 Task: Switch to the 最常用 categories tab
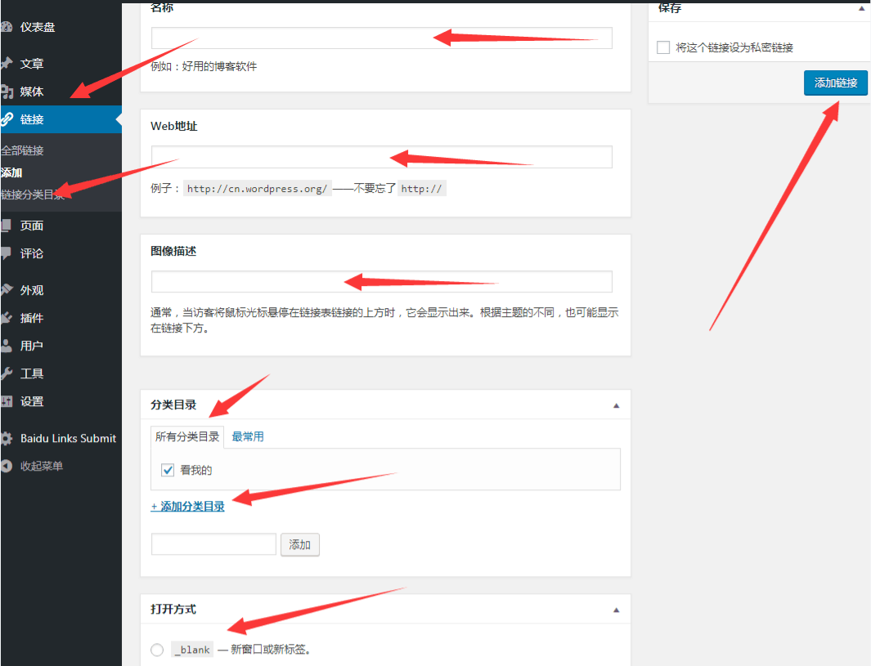tap(247, 436)
